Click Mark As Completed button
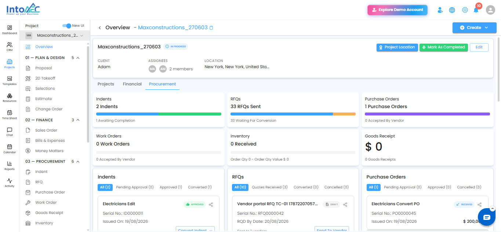 444,47
